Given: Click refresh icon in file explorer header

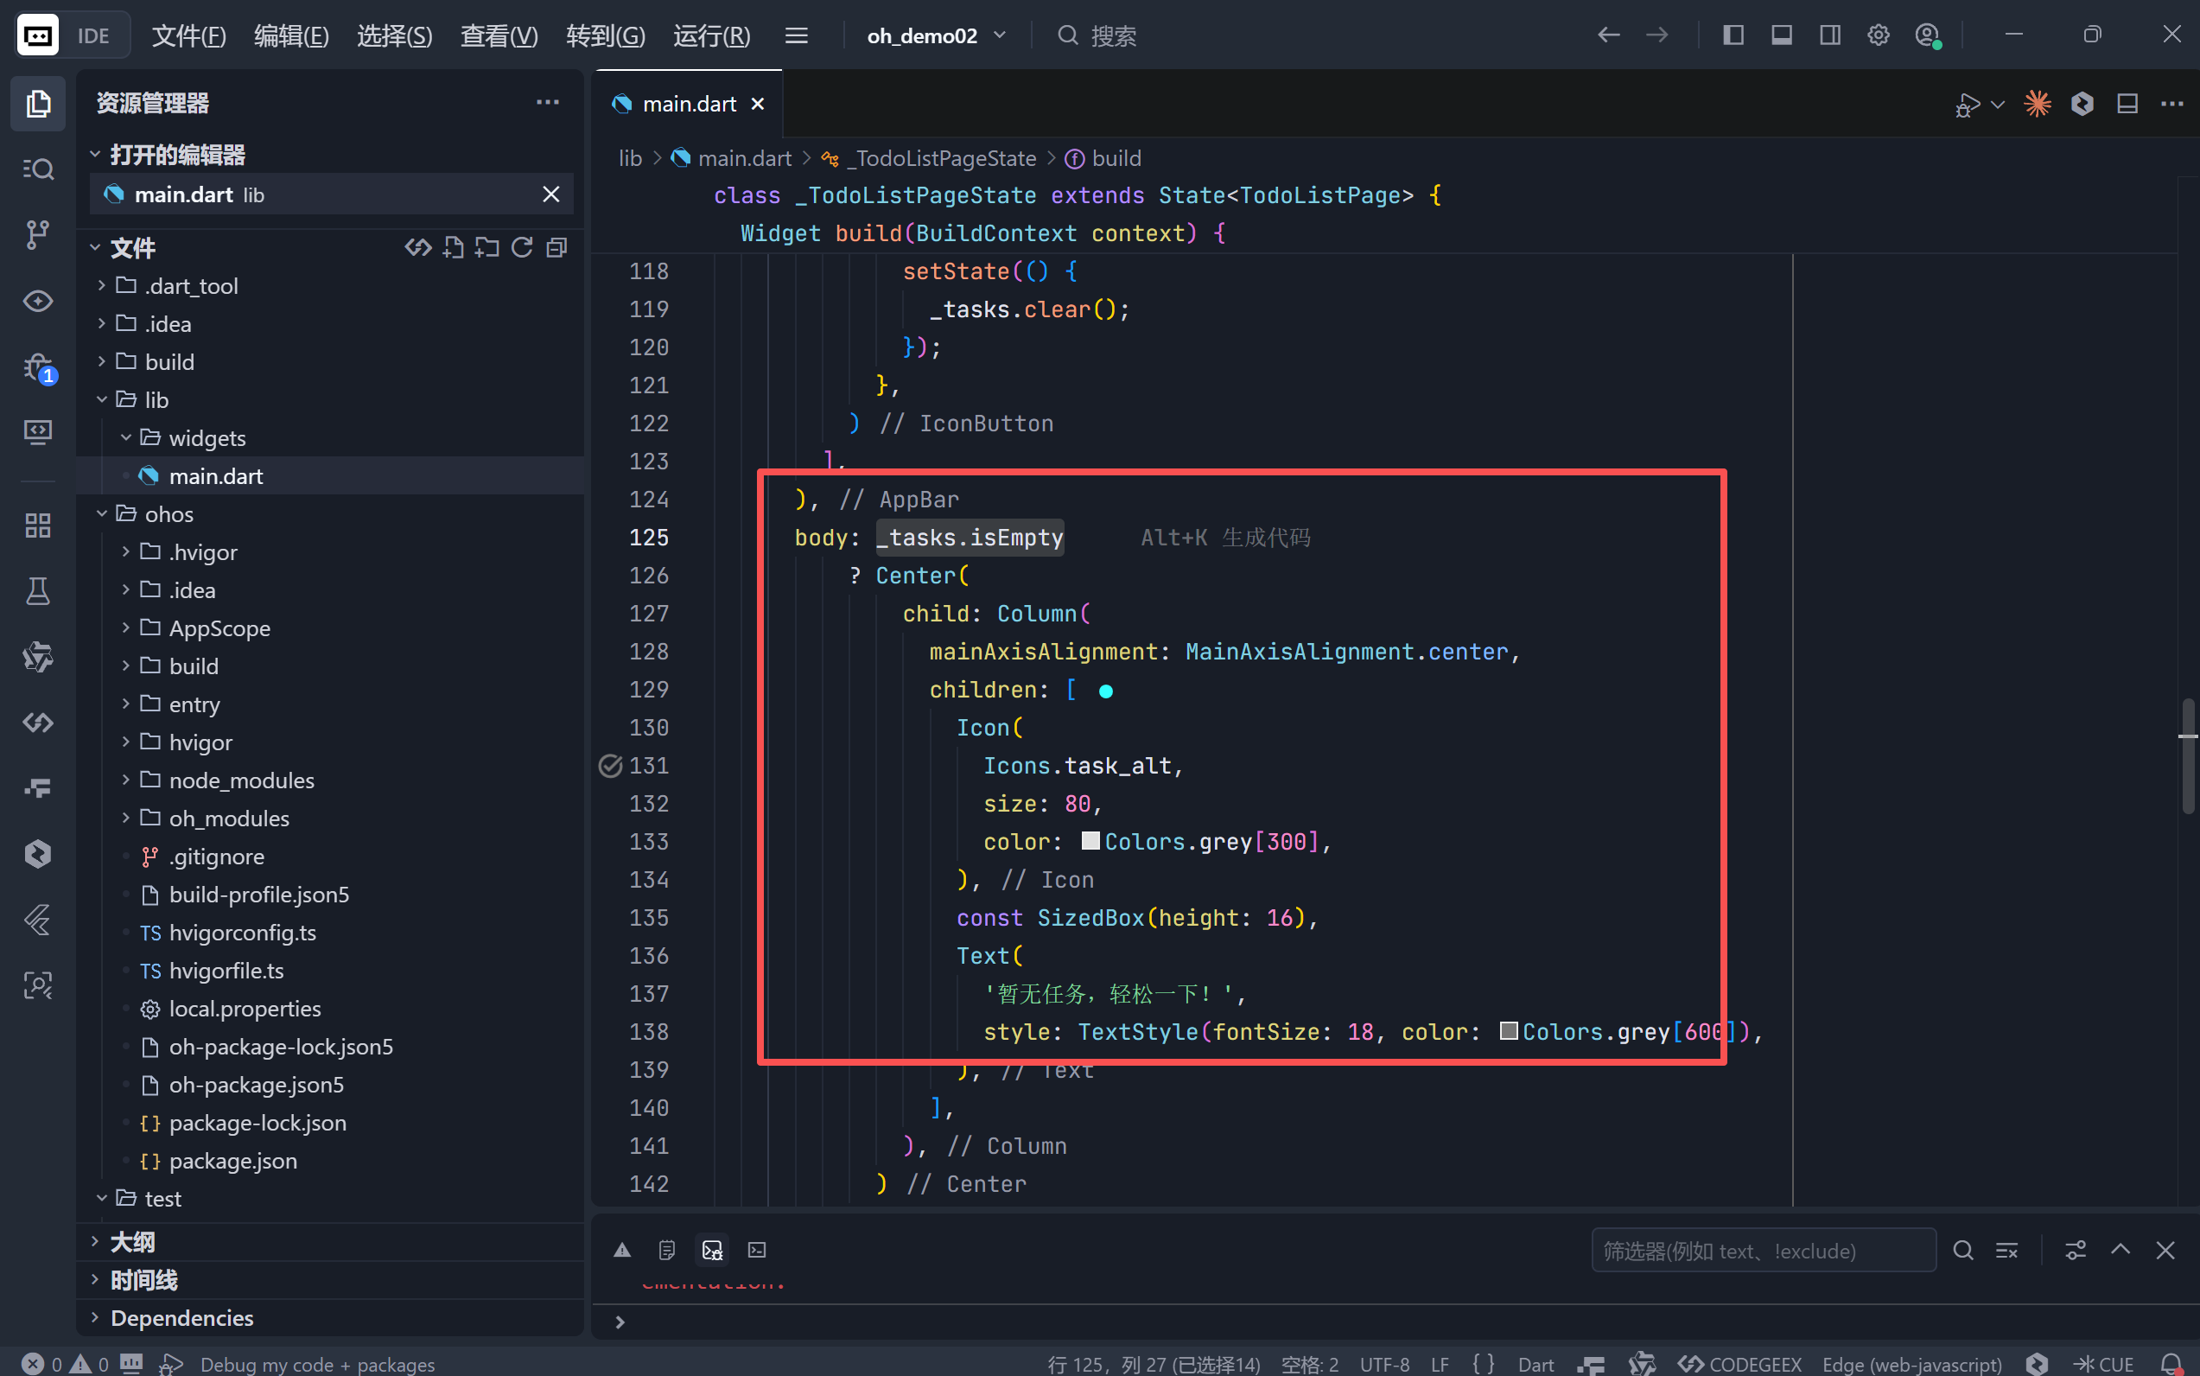Looking at the screenshot, I should click(521, 247).
